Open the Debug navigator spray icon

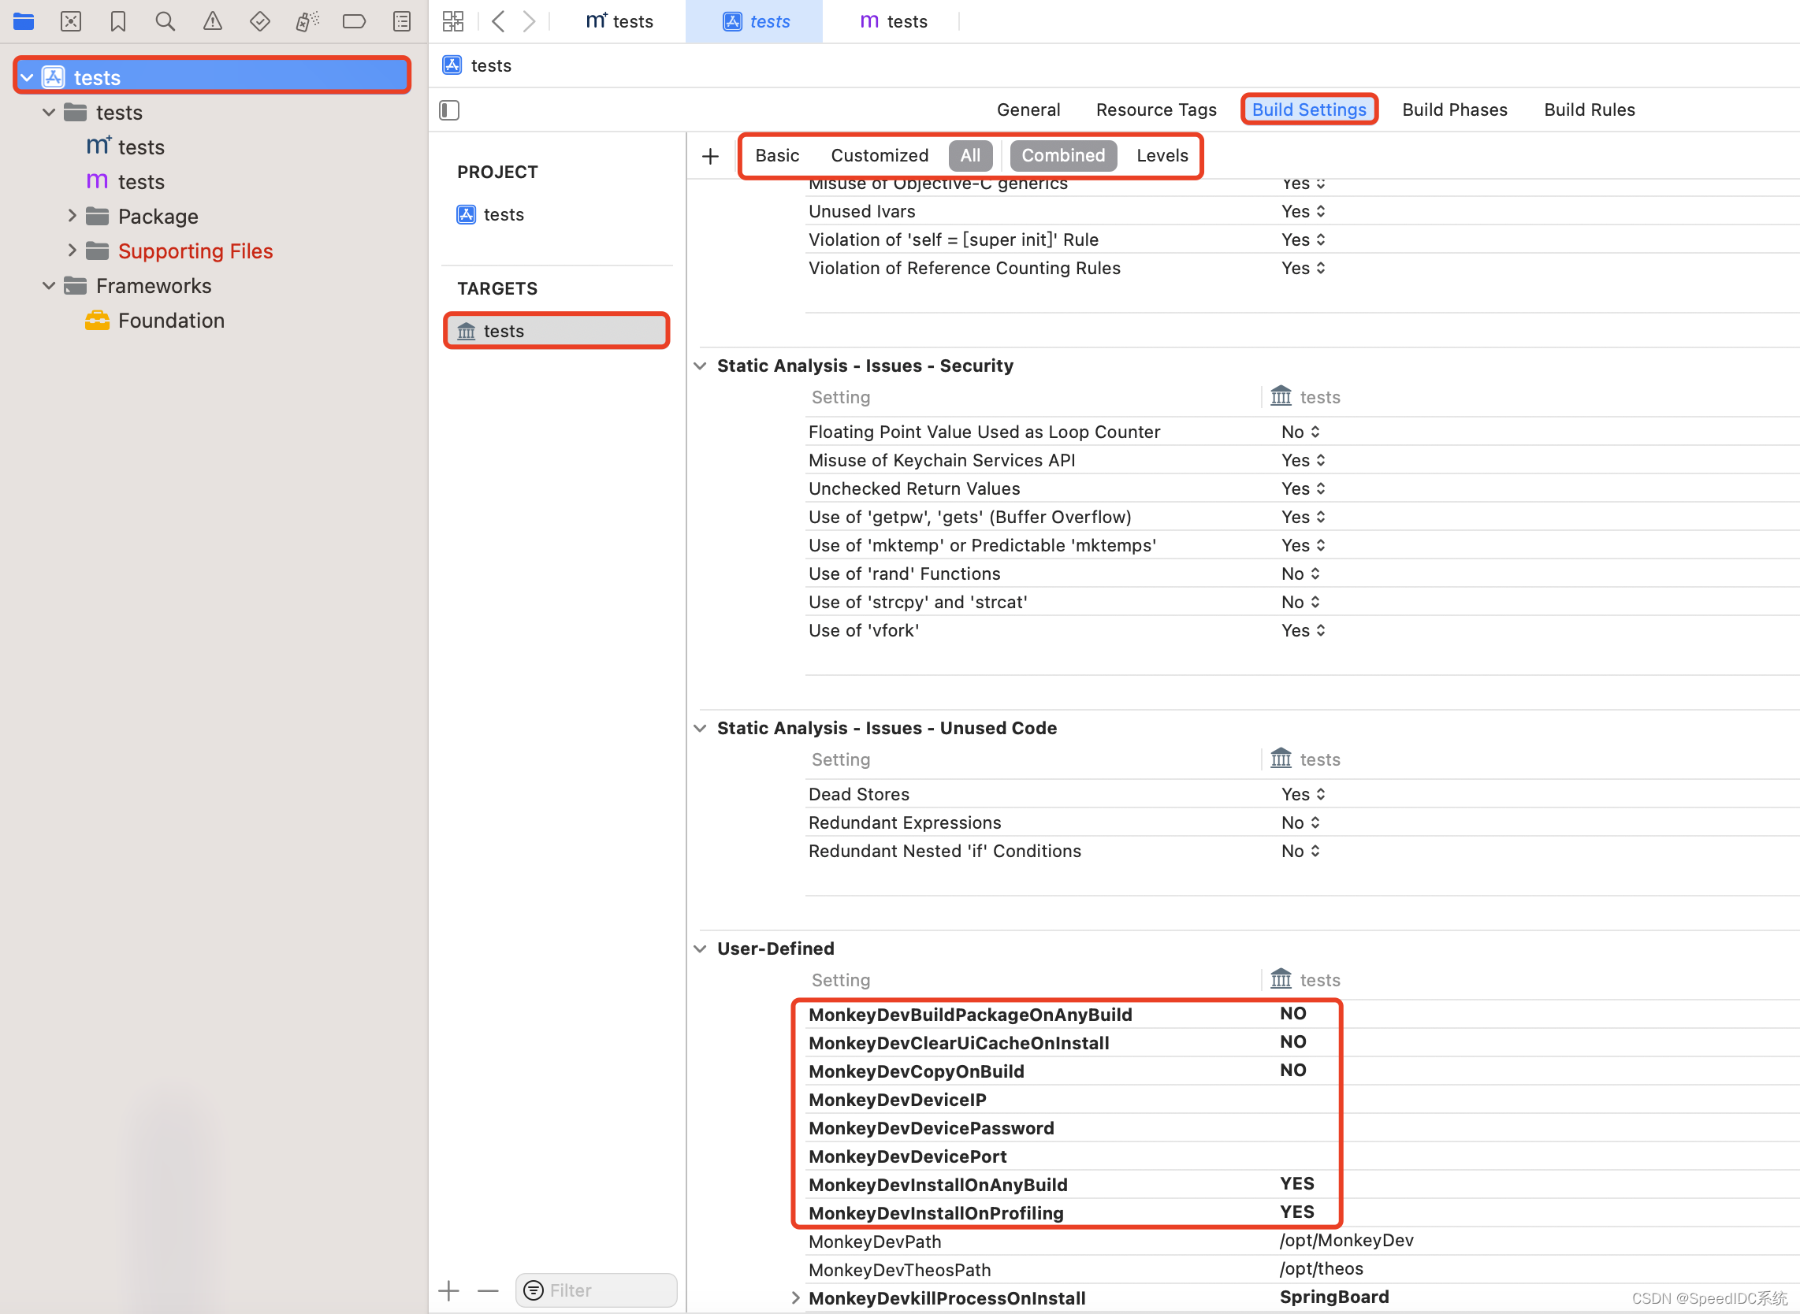click(x=307, y=21)
